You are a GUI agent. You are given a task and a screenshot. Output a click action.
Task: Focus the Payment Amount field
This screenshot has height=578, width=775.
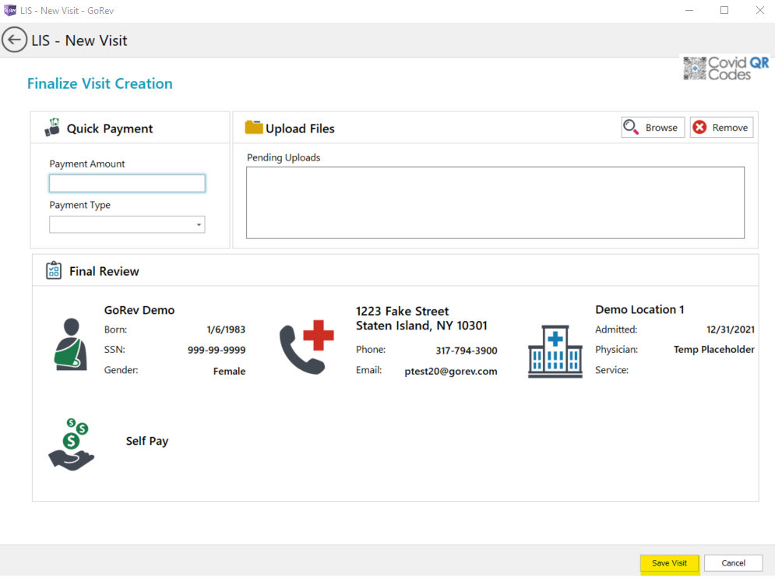click(x=127, y=183)
